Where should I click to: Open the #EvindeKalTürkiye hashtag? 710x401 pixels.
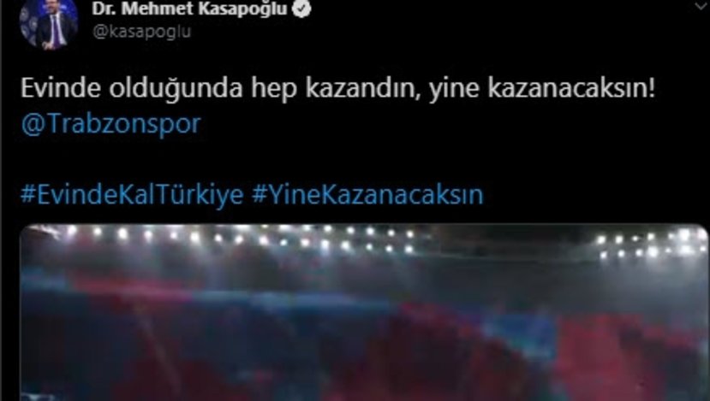[132, 195]
